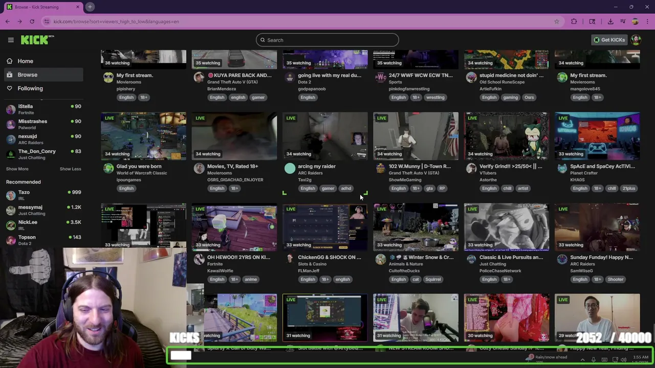
Task: Open Tazo recommended channel
Action: (43, 195)
